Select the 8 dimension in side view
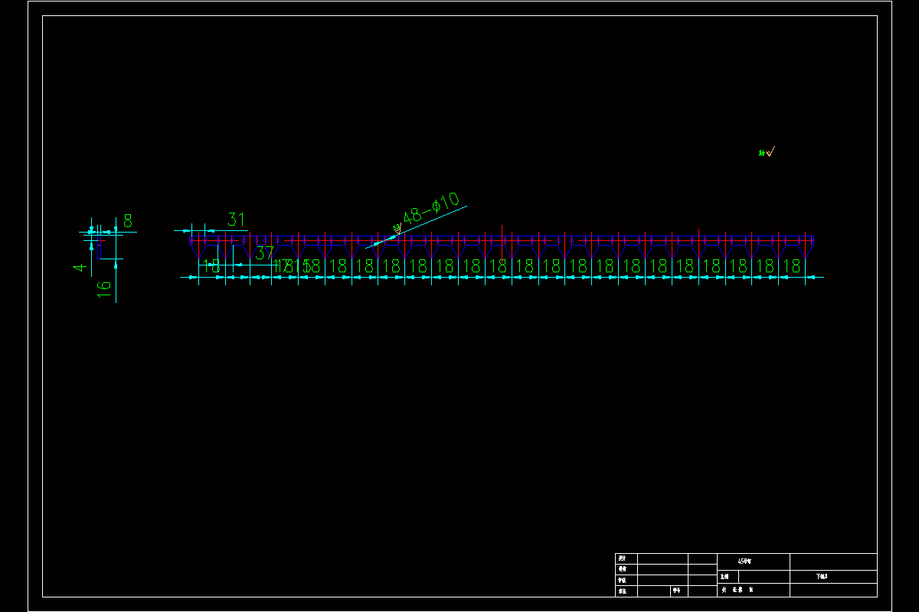919x612 pixels. [x=128, y=221]
